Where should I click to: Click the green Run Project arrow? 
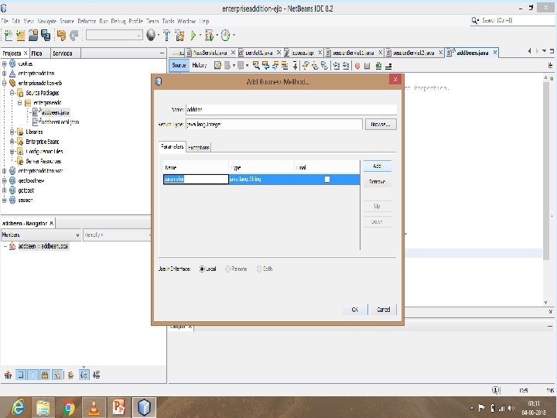(x=193, y=35)
